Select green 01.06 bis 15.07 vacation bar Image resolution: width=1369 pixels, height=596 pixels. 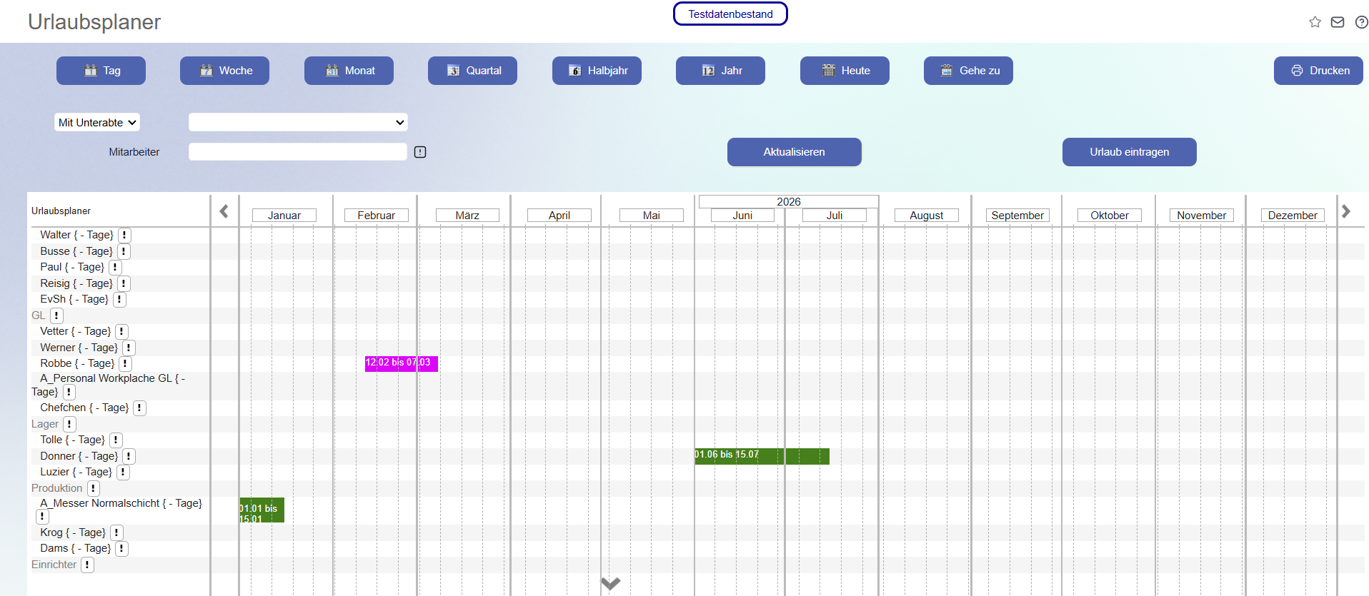click(x=762, y=456)
